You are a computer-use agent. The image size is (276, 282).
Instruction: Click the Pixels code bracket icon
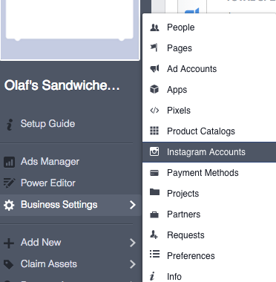click(x=154, y=111)
